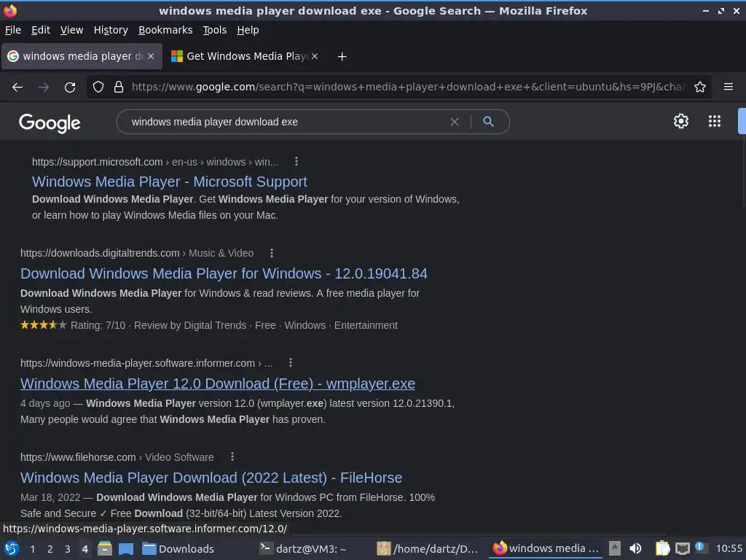
Task: Open network tray icon
Action: coord(682,548)
